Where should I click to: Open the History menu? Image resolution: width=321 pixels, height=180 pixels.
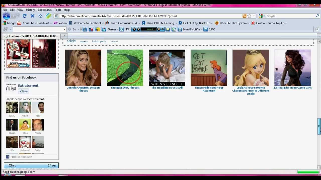(x=30, y=10)
